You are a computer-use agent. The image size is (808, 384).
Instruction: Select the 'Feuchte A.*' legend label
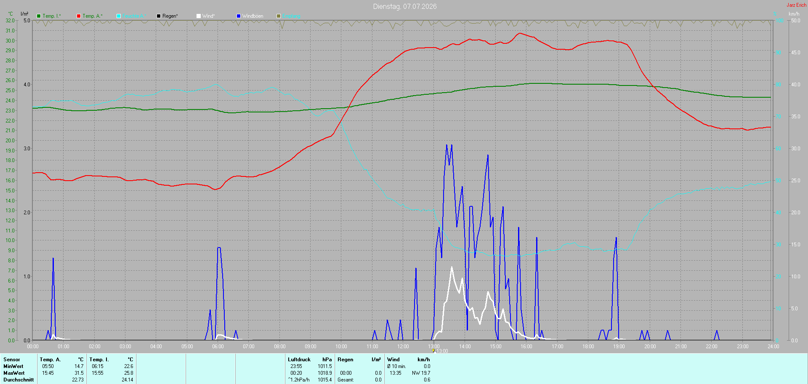135,16
